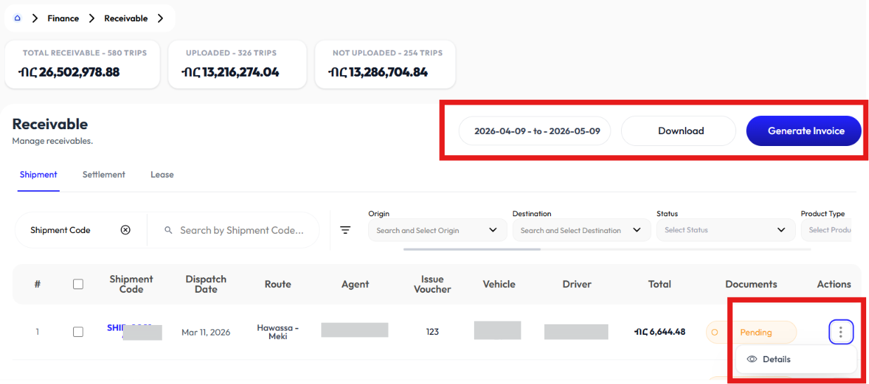Image resolution: width=869 pixels, height=384 pixels.
Task: Open the Product Type dropdown
Action: (x=826, y=230)
